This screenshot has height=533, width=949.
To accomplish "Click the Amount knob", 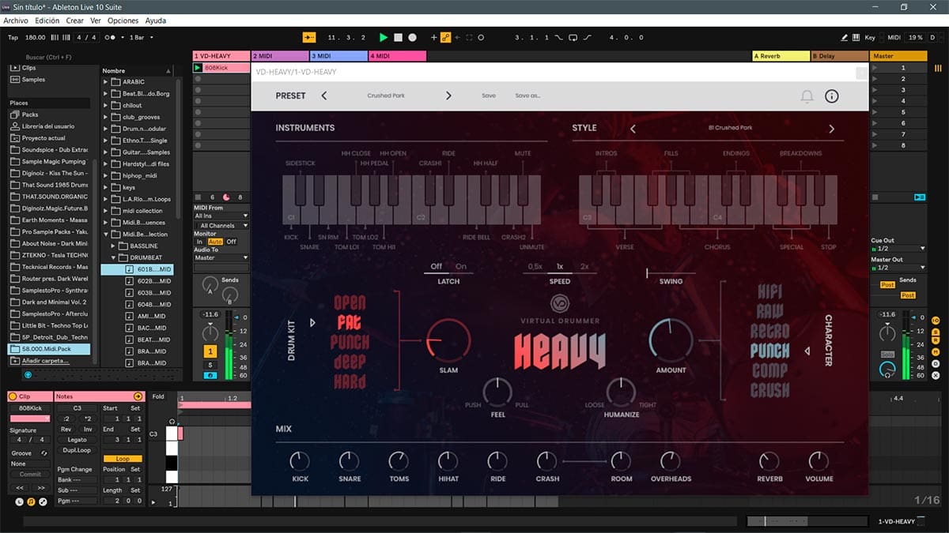I will pos(671,341).
